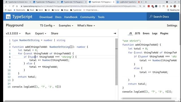Switch to the TypeScript 4.4 browser tab
Image resolution: width=181 pixels, height=102 pixels.
[x=18, y=2]
